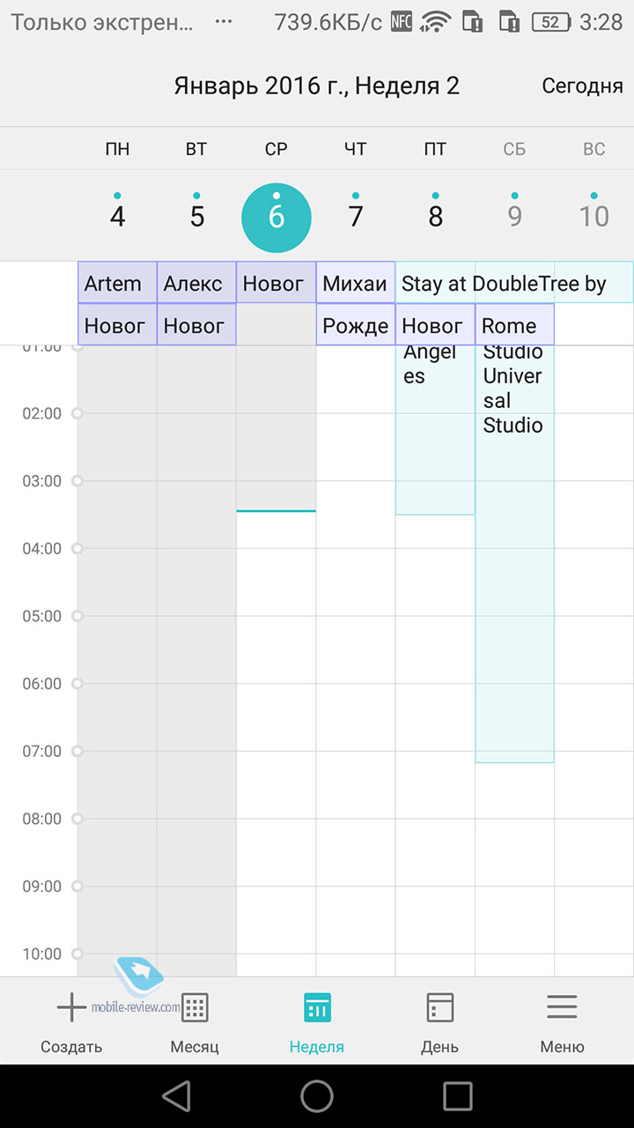Open Stay at DoubleTree by event
This screenshot has width=634, height=1128.
[x=514, y=283]
